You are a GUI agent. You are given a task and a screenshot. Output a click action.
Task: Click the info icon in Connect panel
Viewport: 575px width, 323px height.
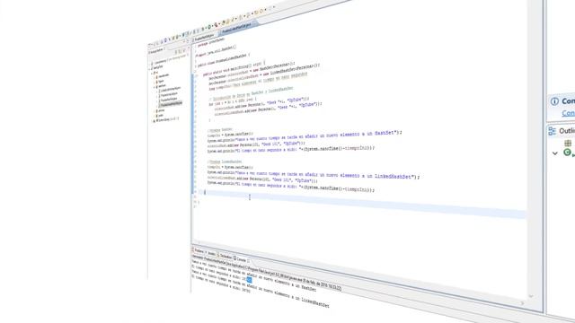[554, 101]
